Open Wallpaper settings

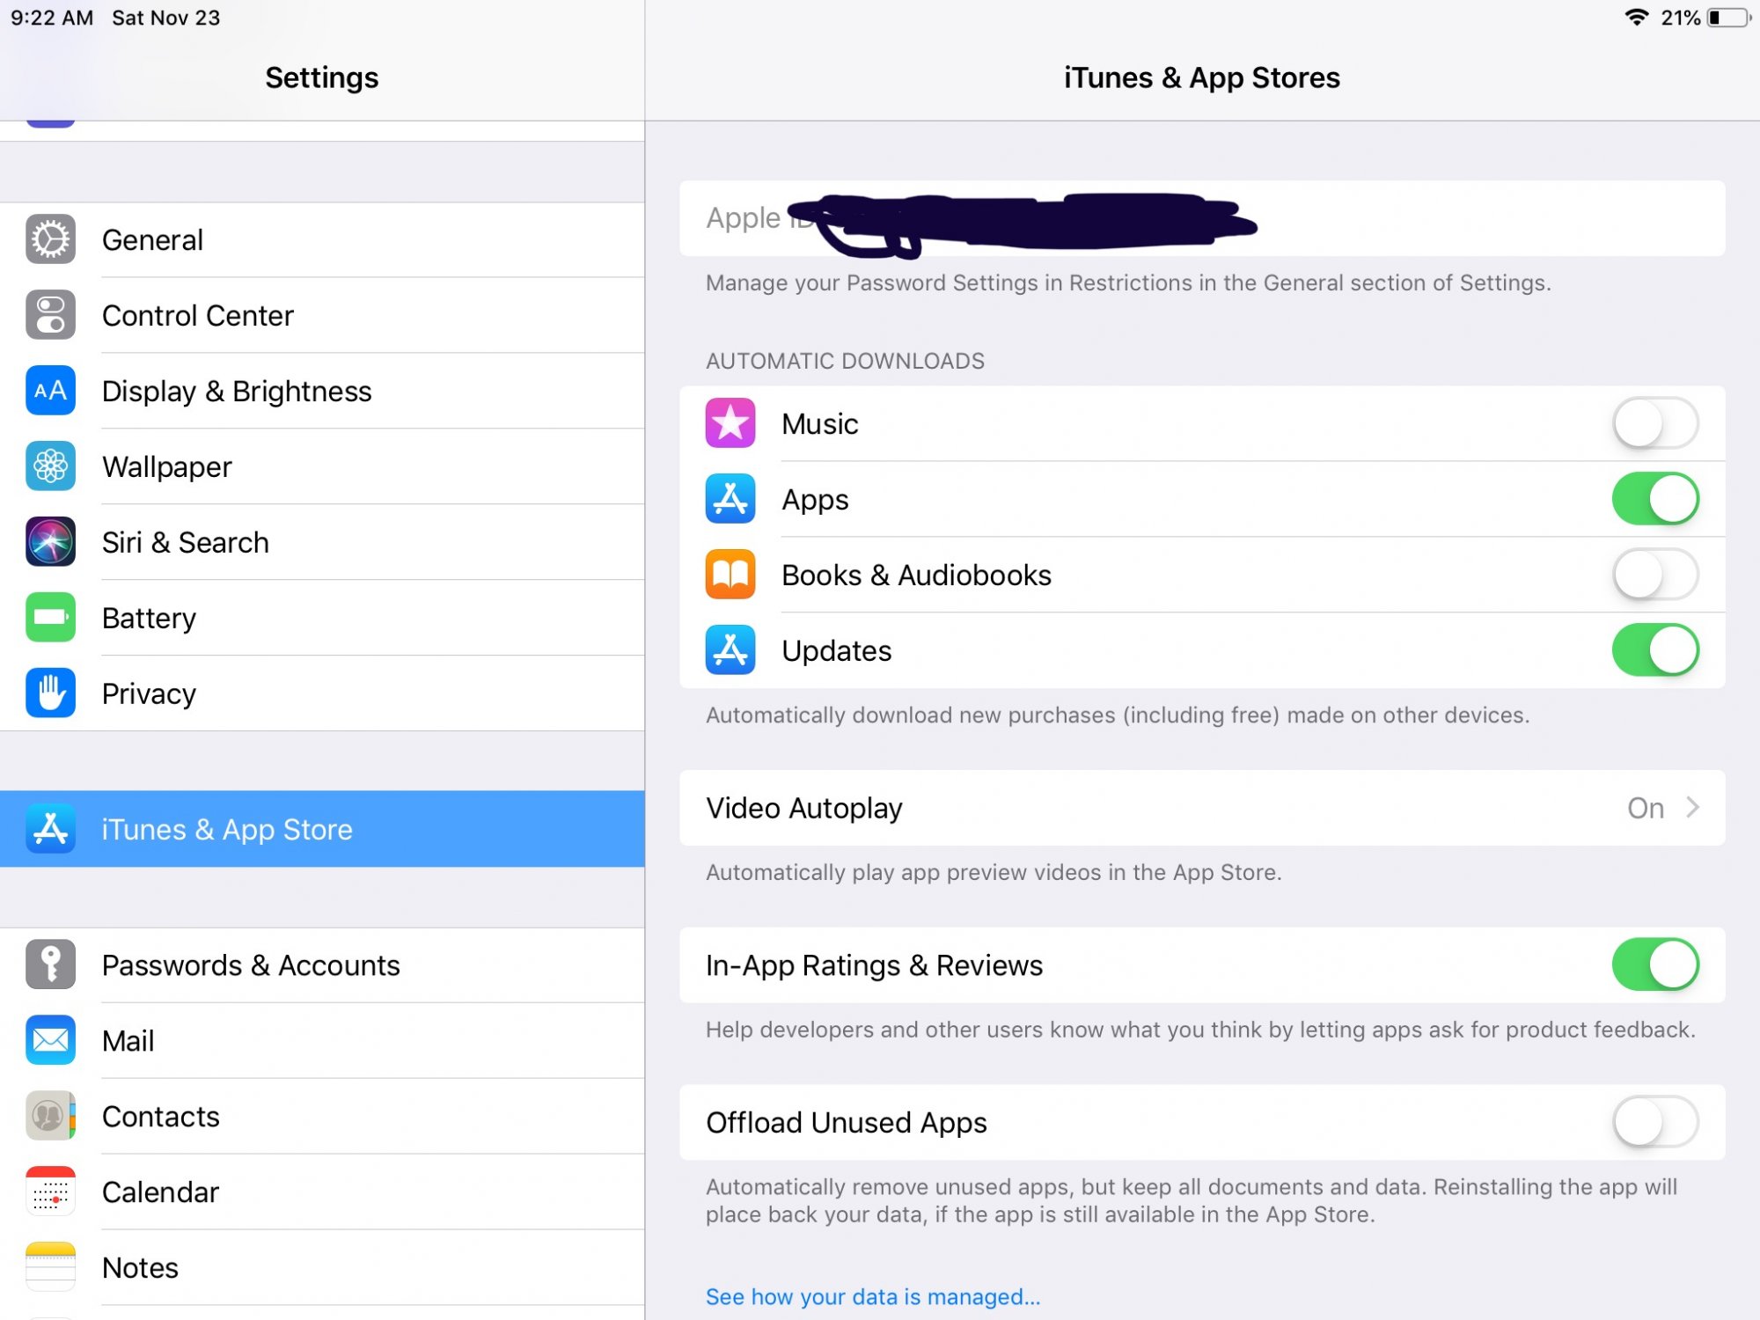point(322,466)
